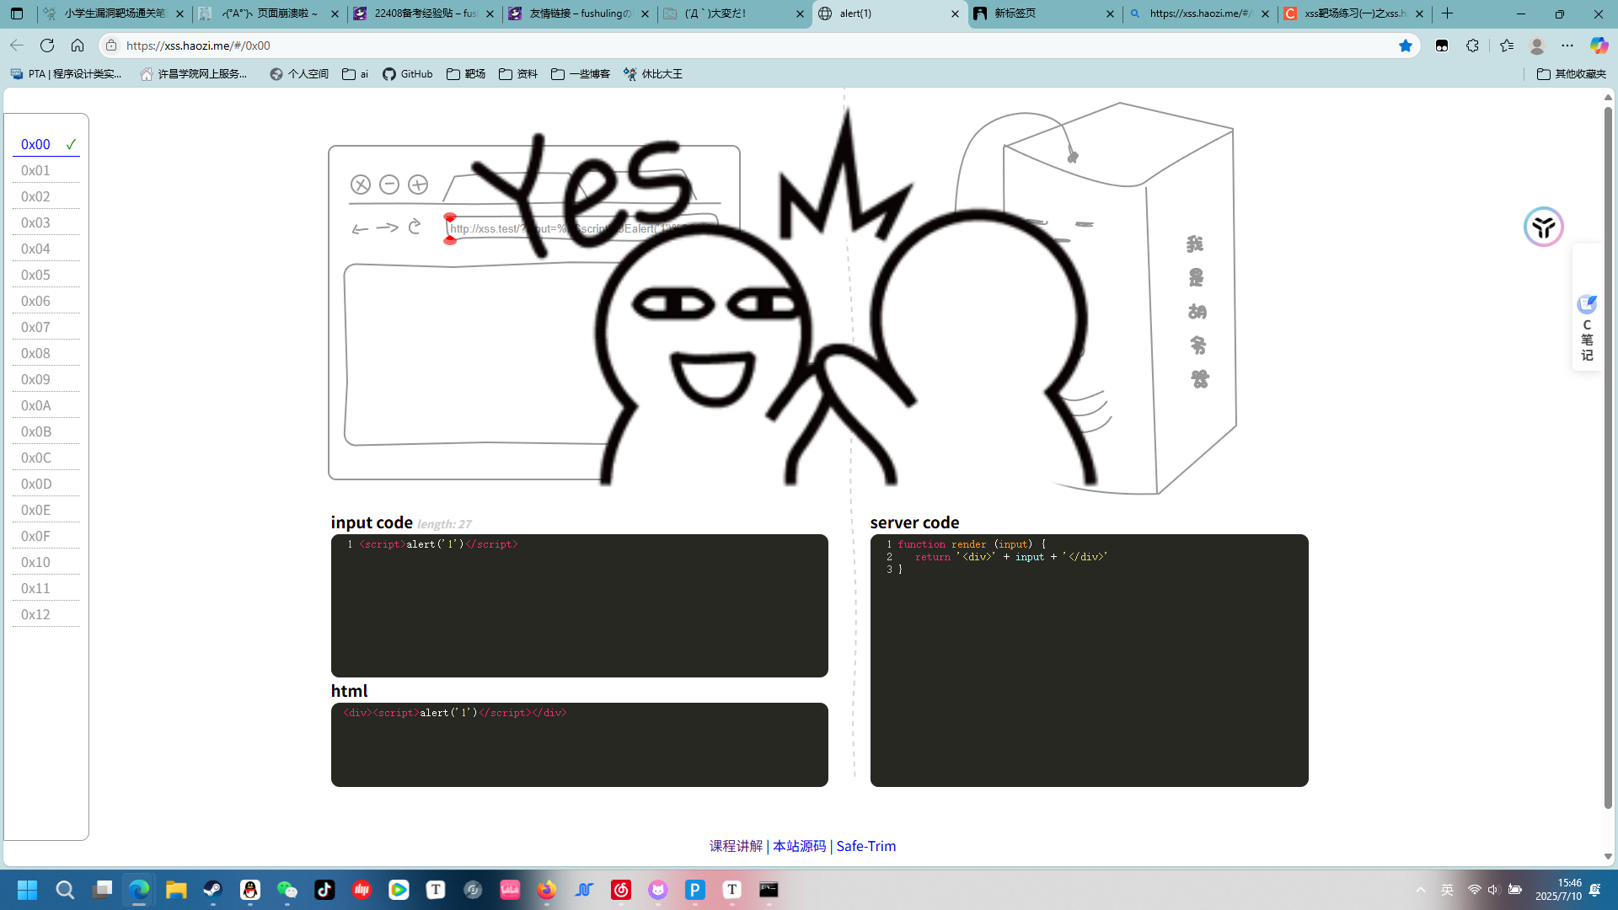Select level 0x05 in the sidebar
The height and width of the screenshot is (910, 1618).
pyautogui.click(x=46, y=275)
